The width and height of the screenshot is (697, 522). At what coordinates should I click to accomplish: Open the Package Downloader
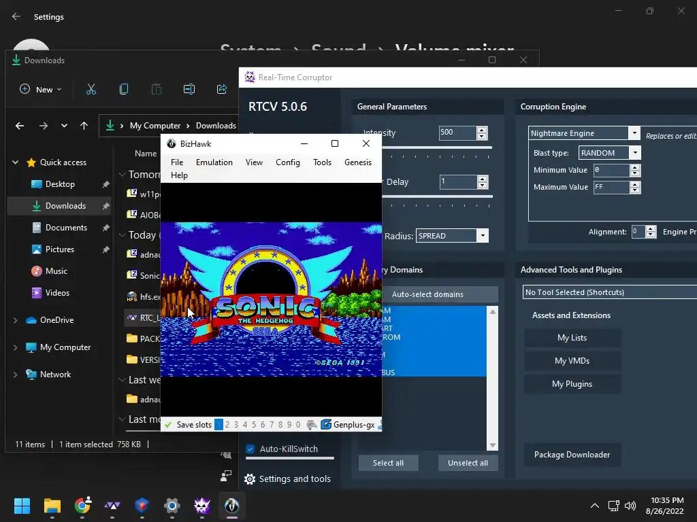tap(572, 455)
